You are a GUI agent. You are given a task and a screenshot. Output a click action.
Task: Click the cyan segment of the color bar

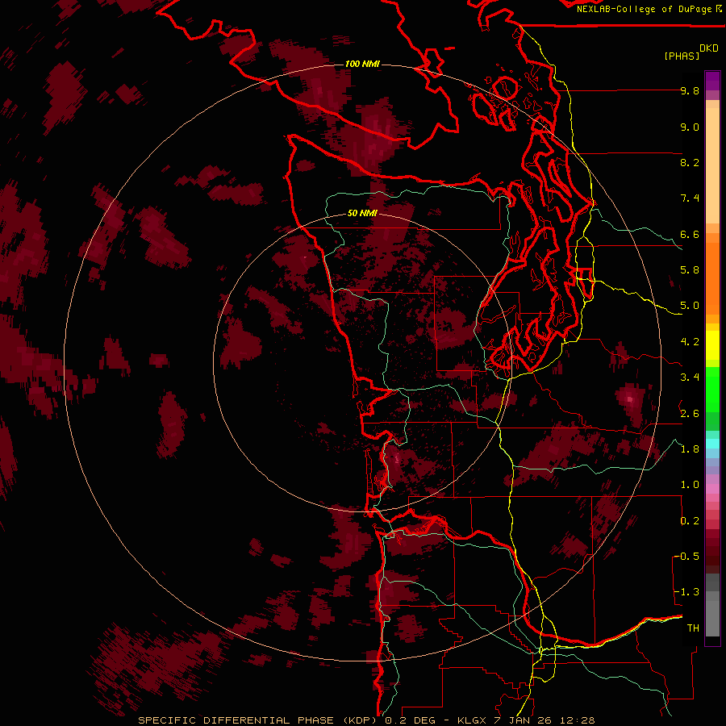pos(712,444)
